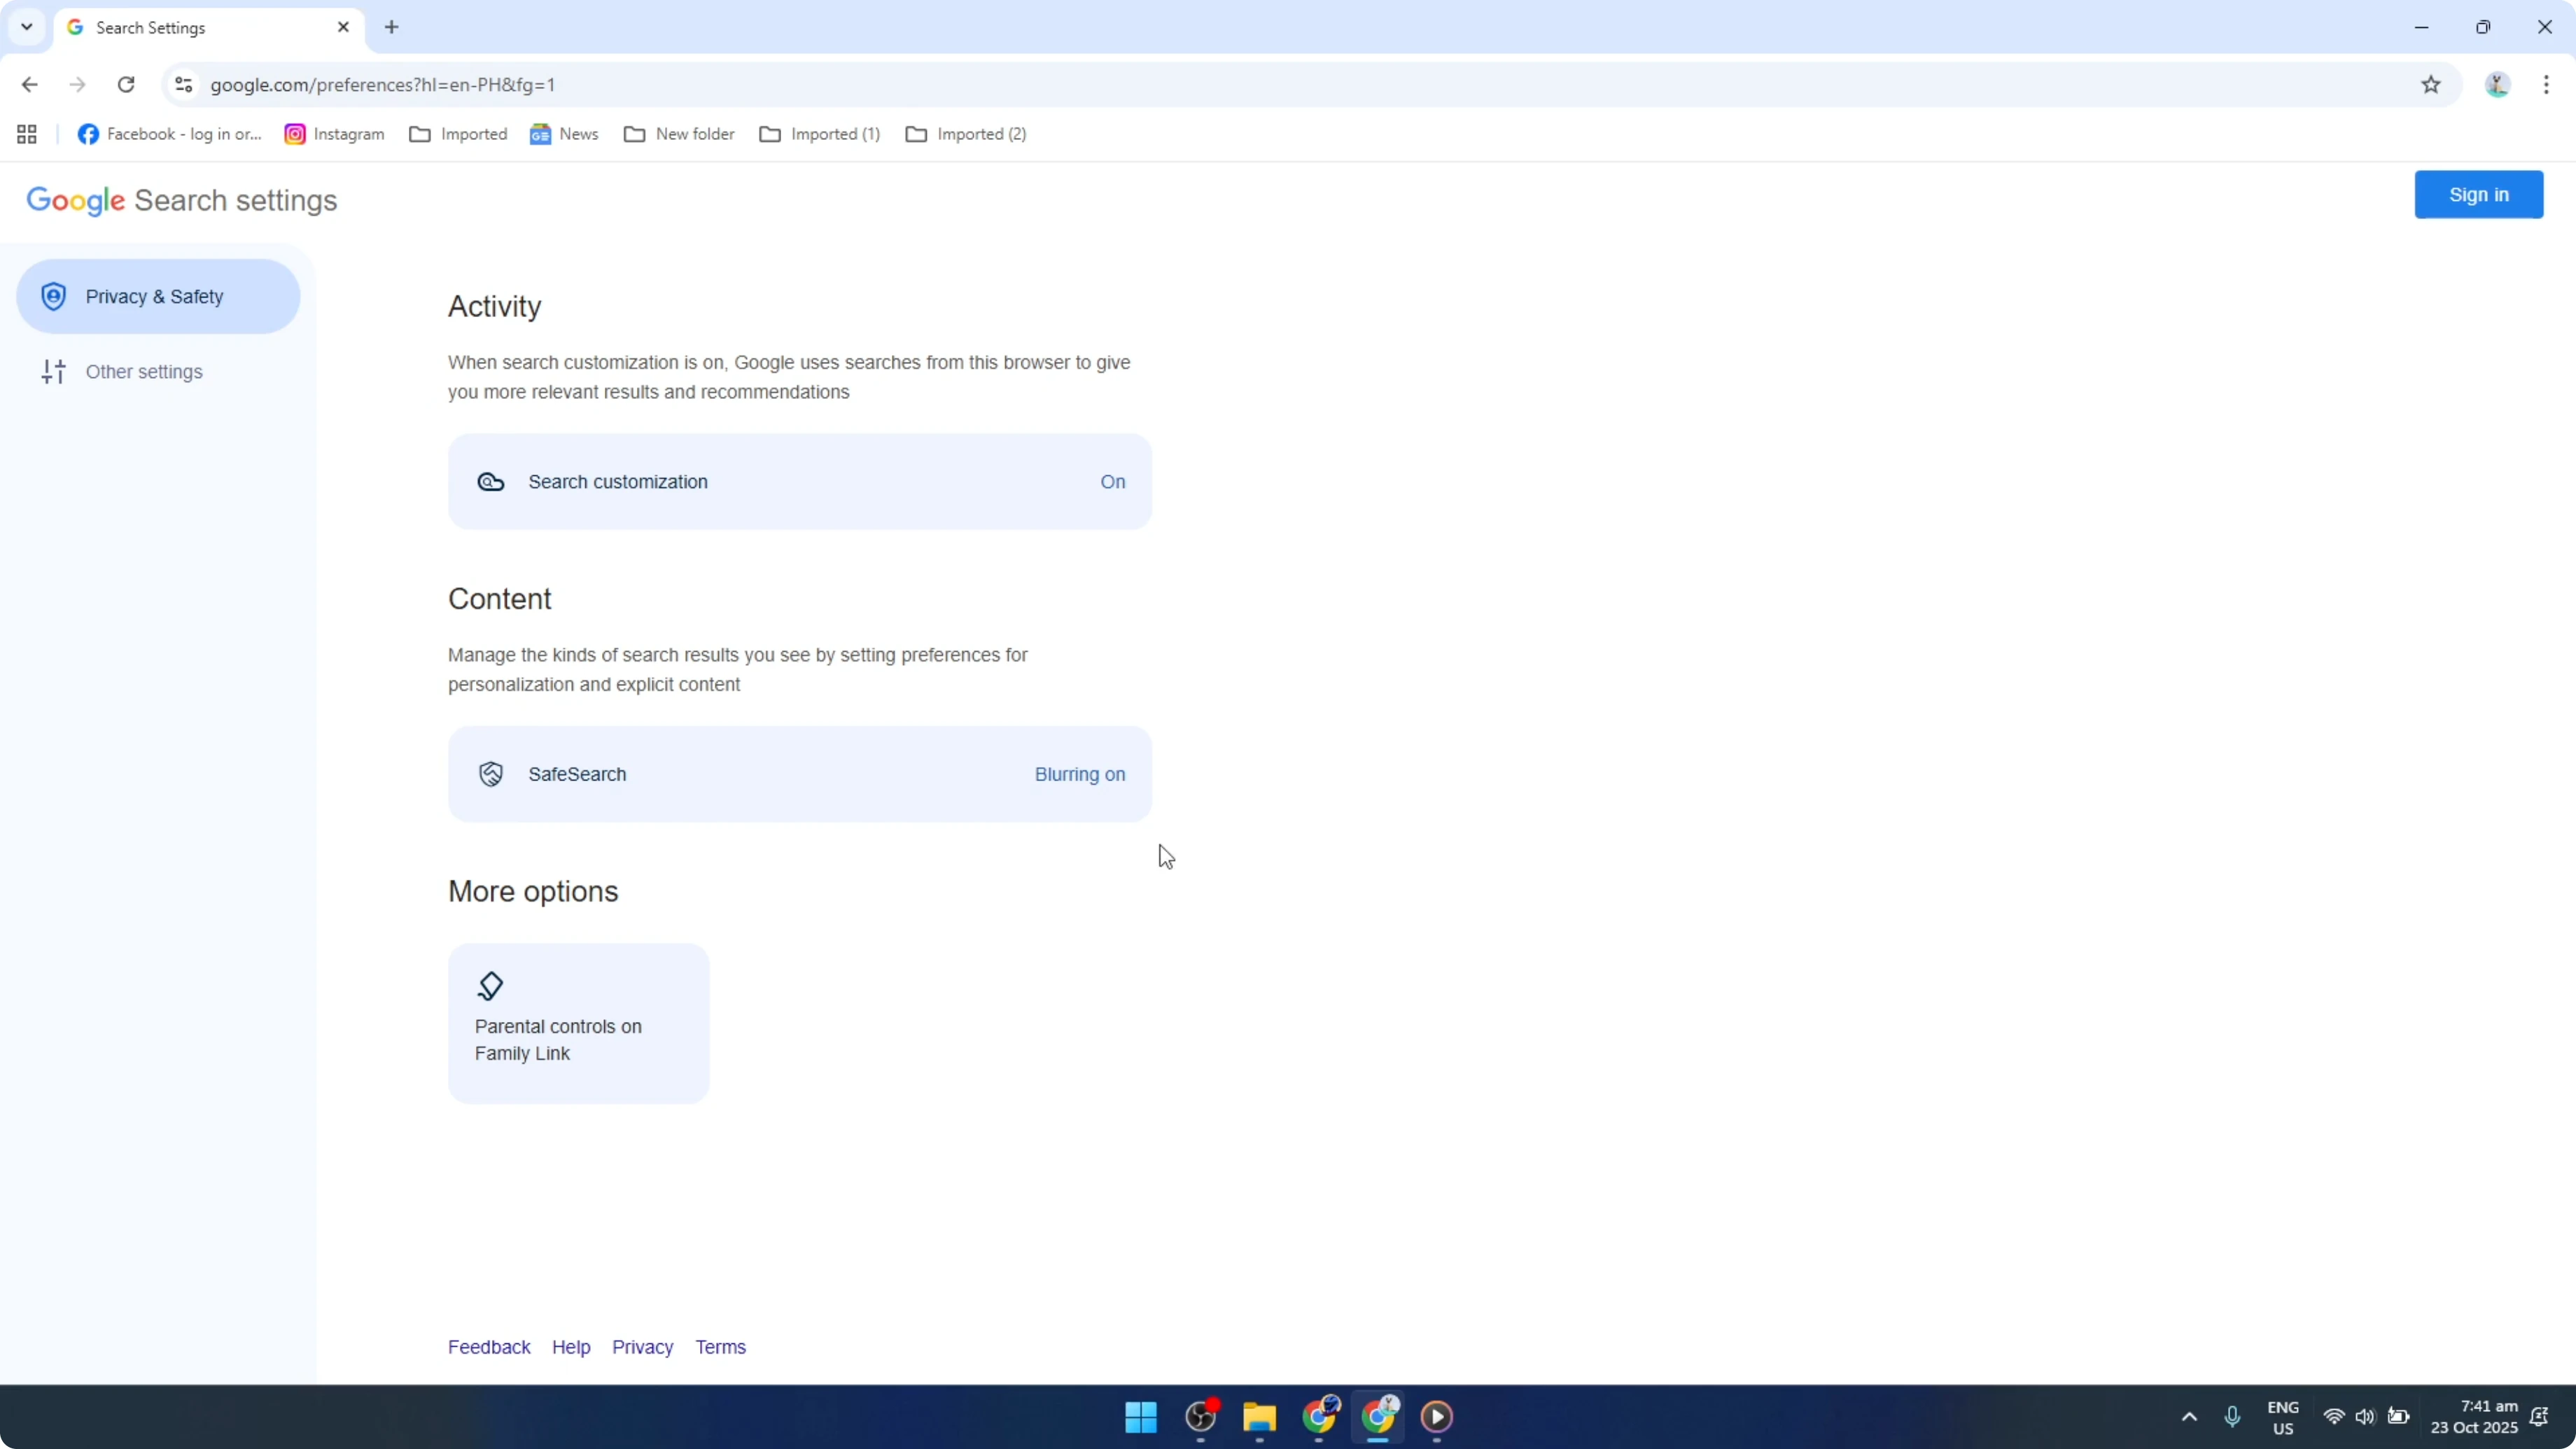The height and width of the screenshot is (1449, 2576).
Task: Select Privacy & Safety in the sidebar
Action: point(157,295)
